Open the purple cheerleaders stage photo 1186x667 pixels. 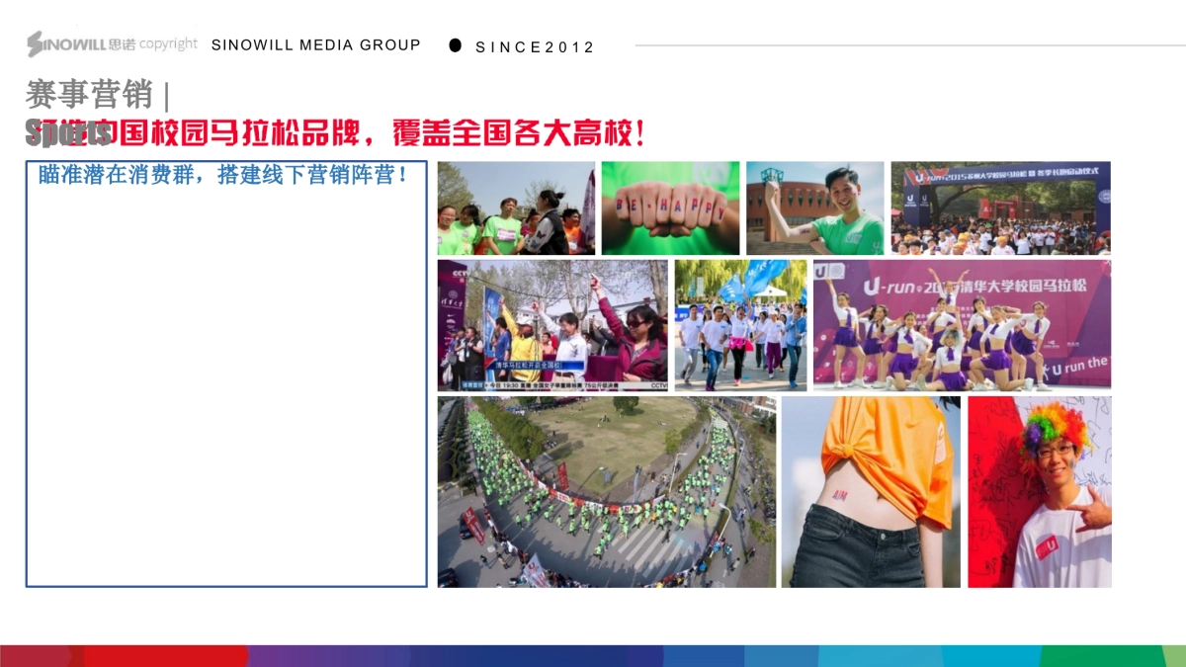point(962,324)
